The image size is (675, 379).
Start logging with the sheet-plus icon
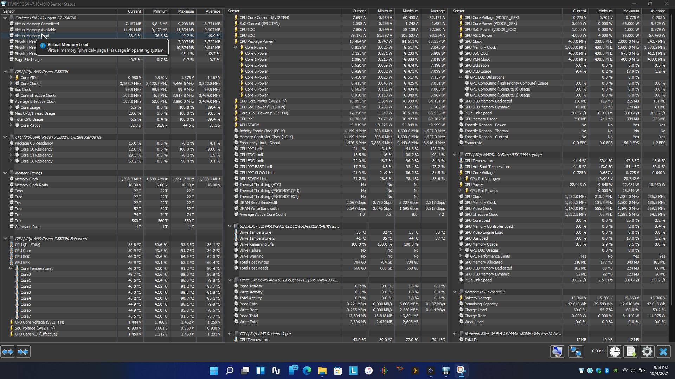631,352
